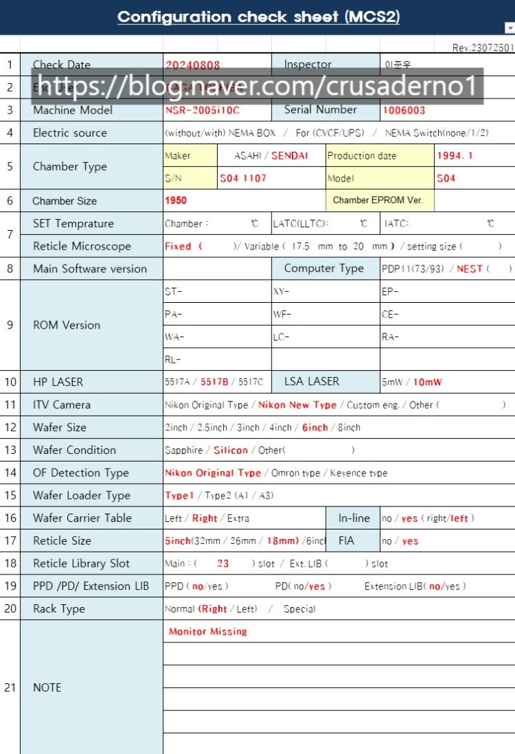The height and width of the screenshot is (754, 515).
Task: Select the 'Rev.23072501' revision cell
Action: (483, 47)
